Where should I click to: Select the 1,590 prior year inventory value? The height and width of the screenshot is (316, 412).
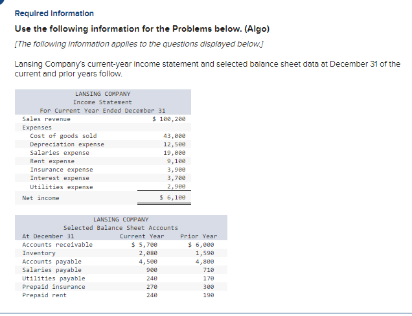point(205,253)
